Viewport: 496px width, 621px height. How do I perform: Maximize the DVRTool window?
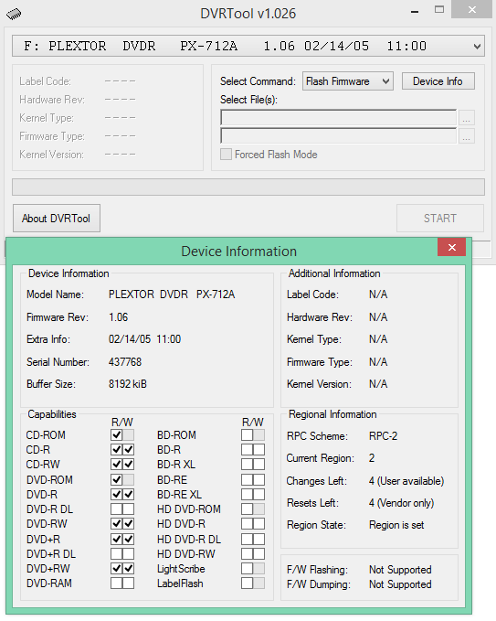point(439,10)
